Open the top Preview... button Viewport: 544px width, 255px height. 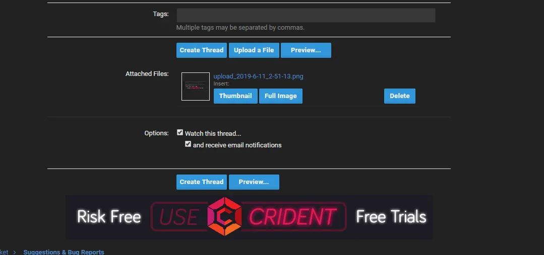click(x=306, y=50)
